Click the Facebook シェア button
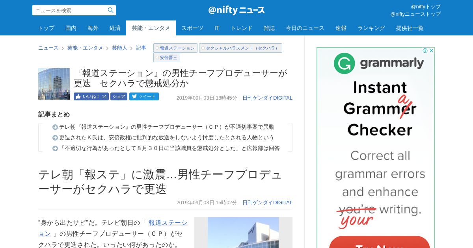This screenshot has width=473, height=248. pos(119,96)
